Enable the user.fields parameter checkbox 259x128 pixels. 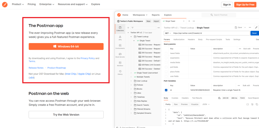(x=166, y=76)
